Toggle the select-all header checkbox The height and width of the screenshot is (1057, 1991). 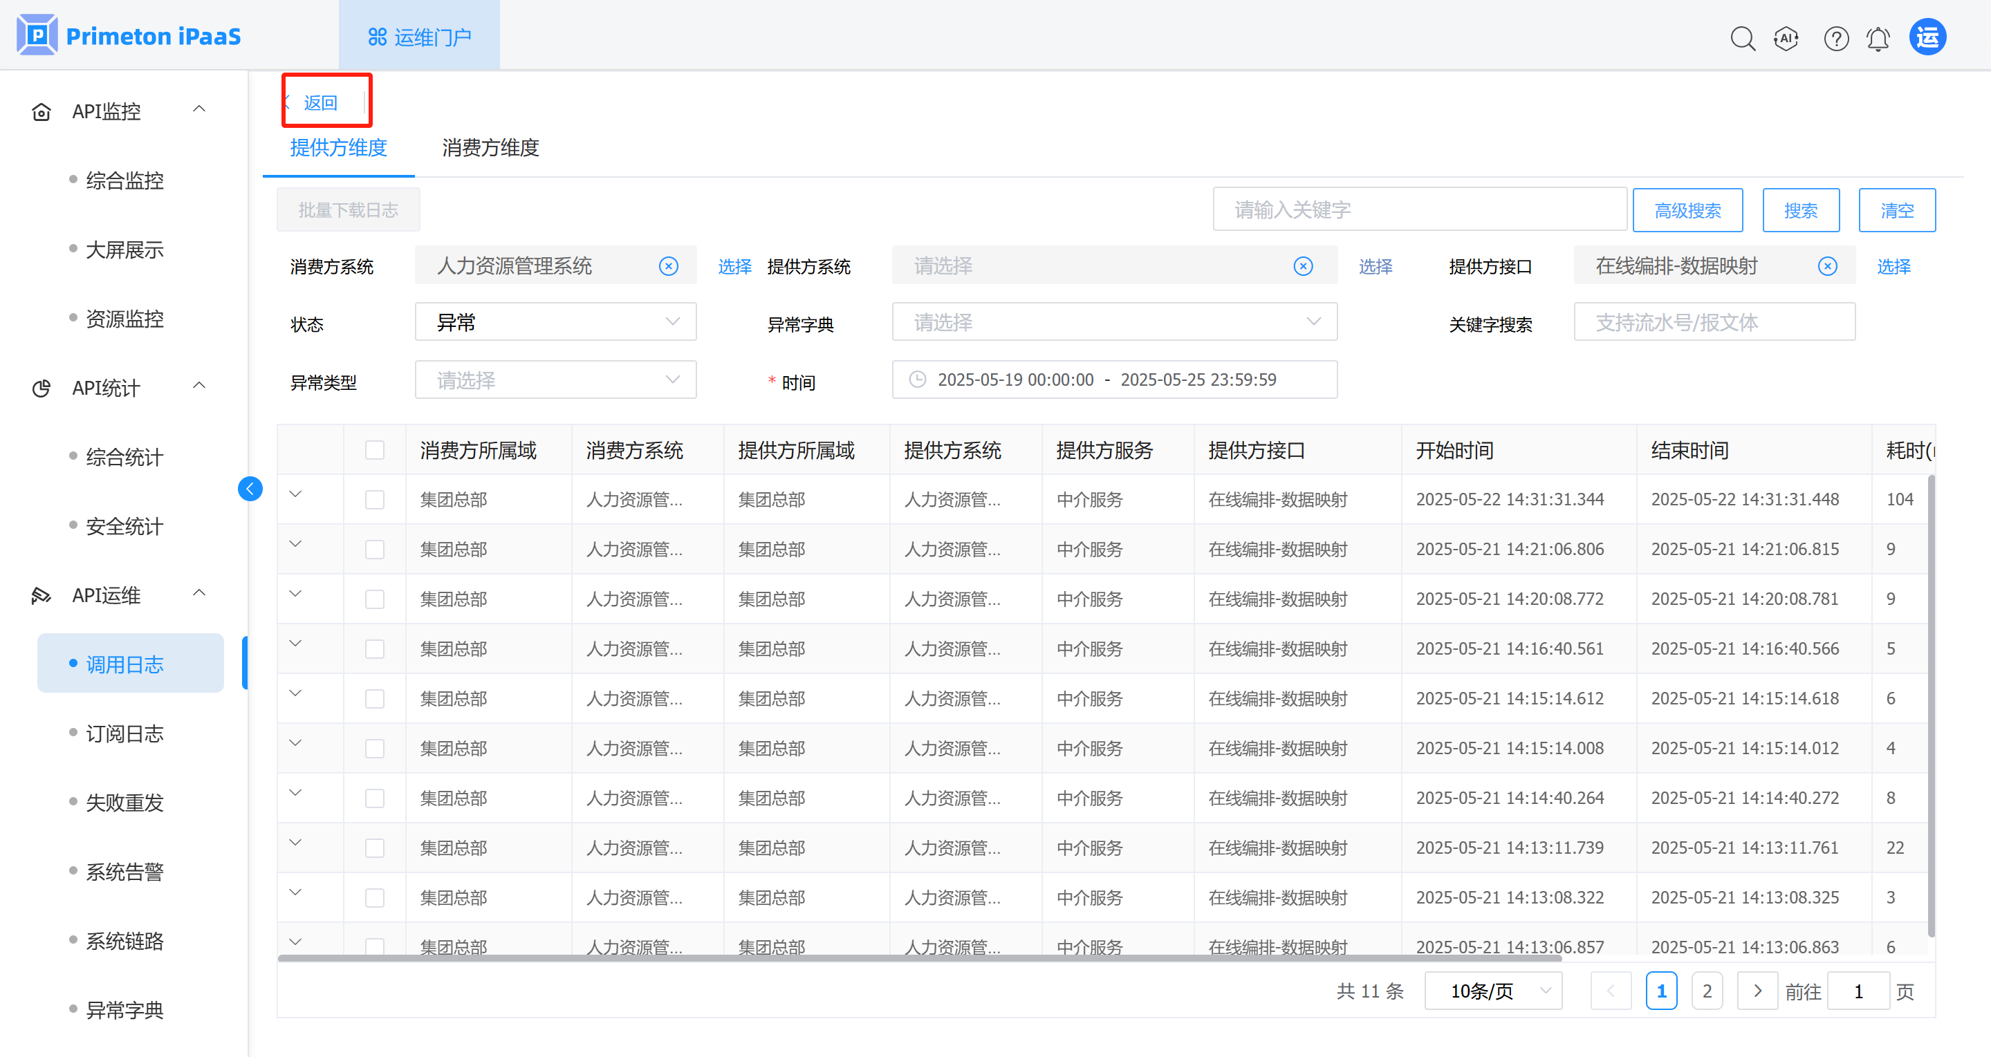[x=375, y=449]
